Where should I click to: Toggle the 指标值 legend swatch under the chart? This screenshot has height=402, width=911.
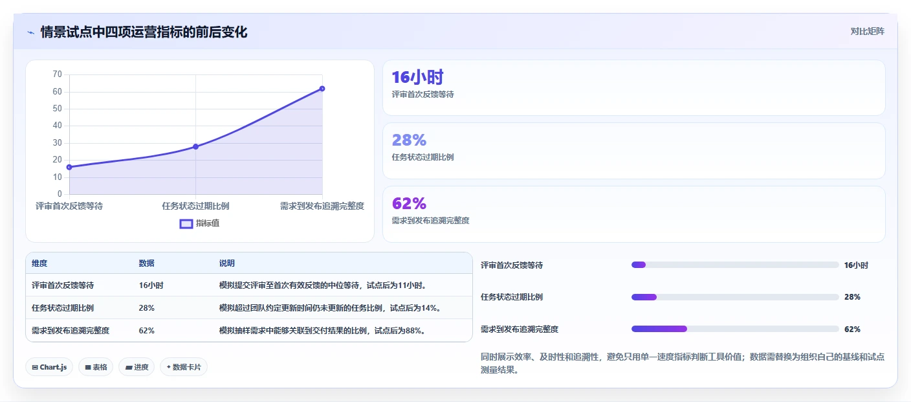pos(186,223)
